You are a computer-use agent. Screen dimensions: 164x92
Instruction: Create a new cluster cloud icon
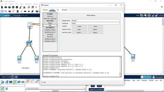tap(145, 15)
